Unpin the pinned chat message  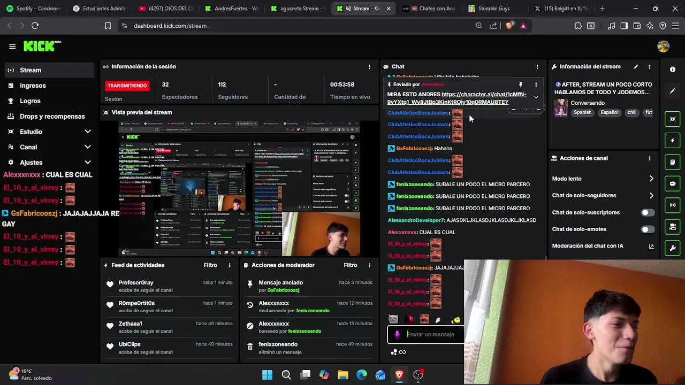pos(520,84)
